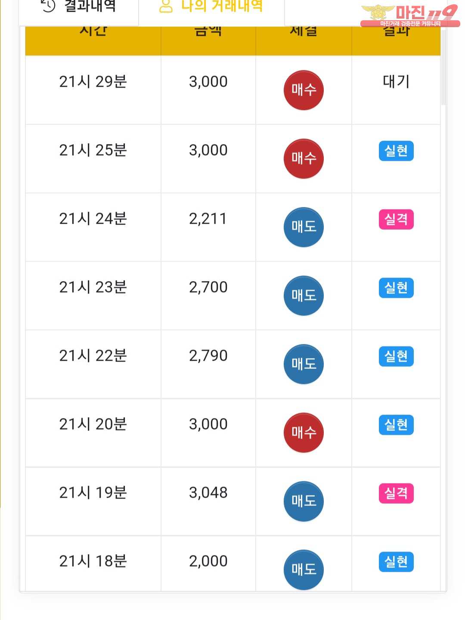The image size is (465, 620).
Task: Click the table's vertical scrollbar thumb
Action: (443, 68)
